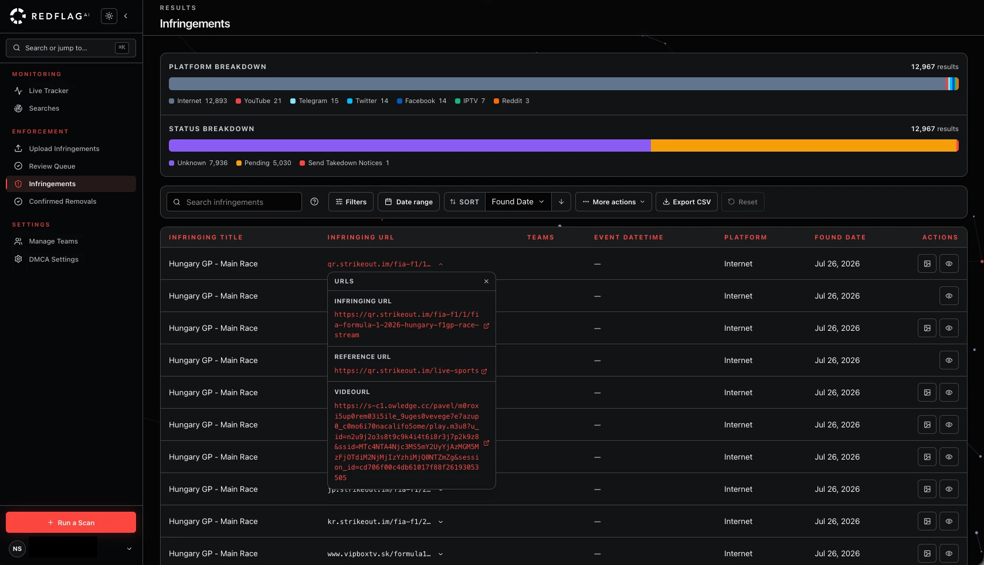Open the infringing URL link in popup
Viewport: 984px width, 565px height.
(406, 325)
